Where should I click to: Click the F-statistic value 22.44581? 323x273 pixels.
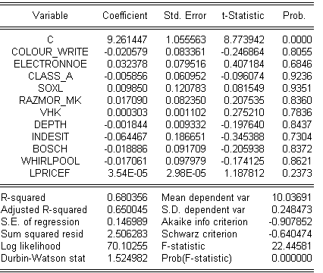292,246
